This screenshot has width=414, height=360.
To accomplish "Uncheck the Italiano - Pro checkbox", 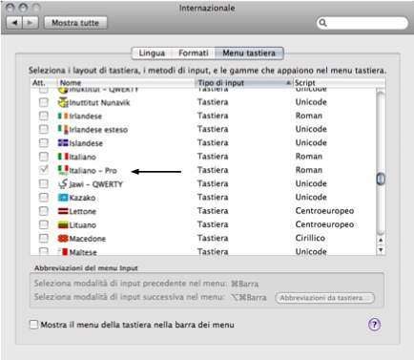I will 44,170.
